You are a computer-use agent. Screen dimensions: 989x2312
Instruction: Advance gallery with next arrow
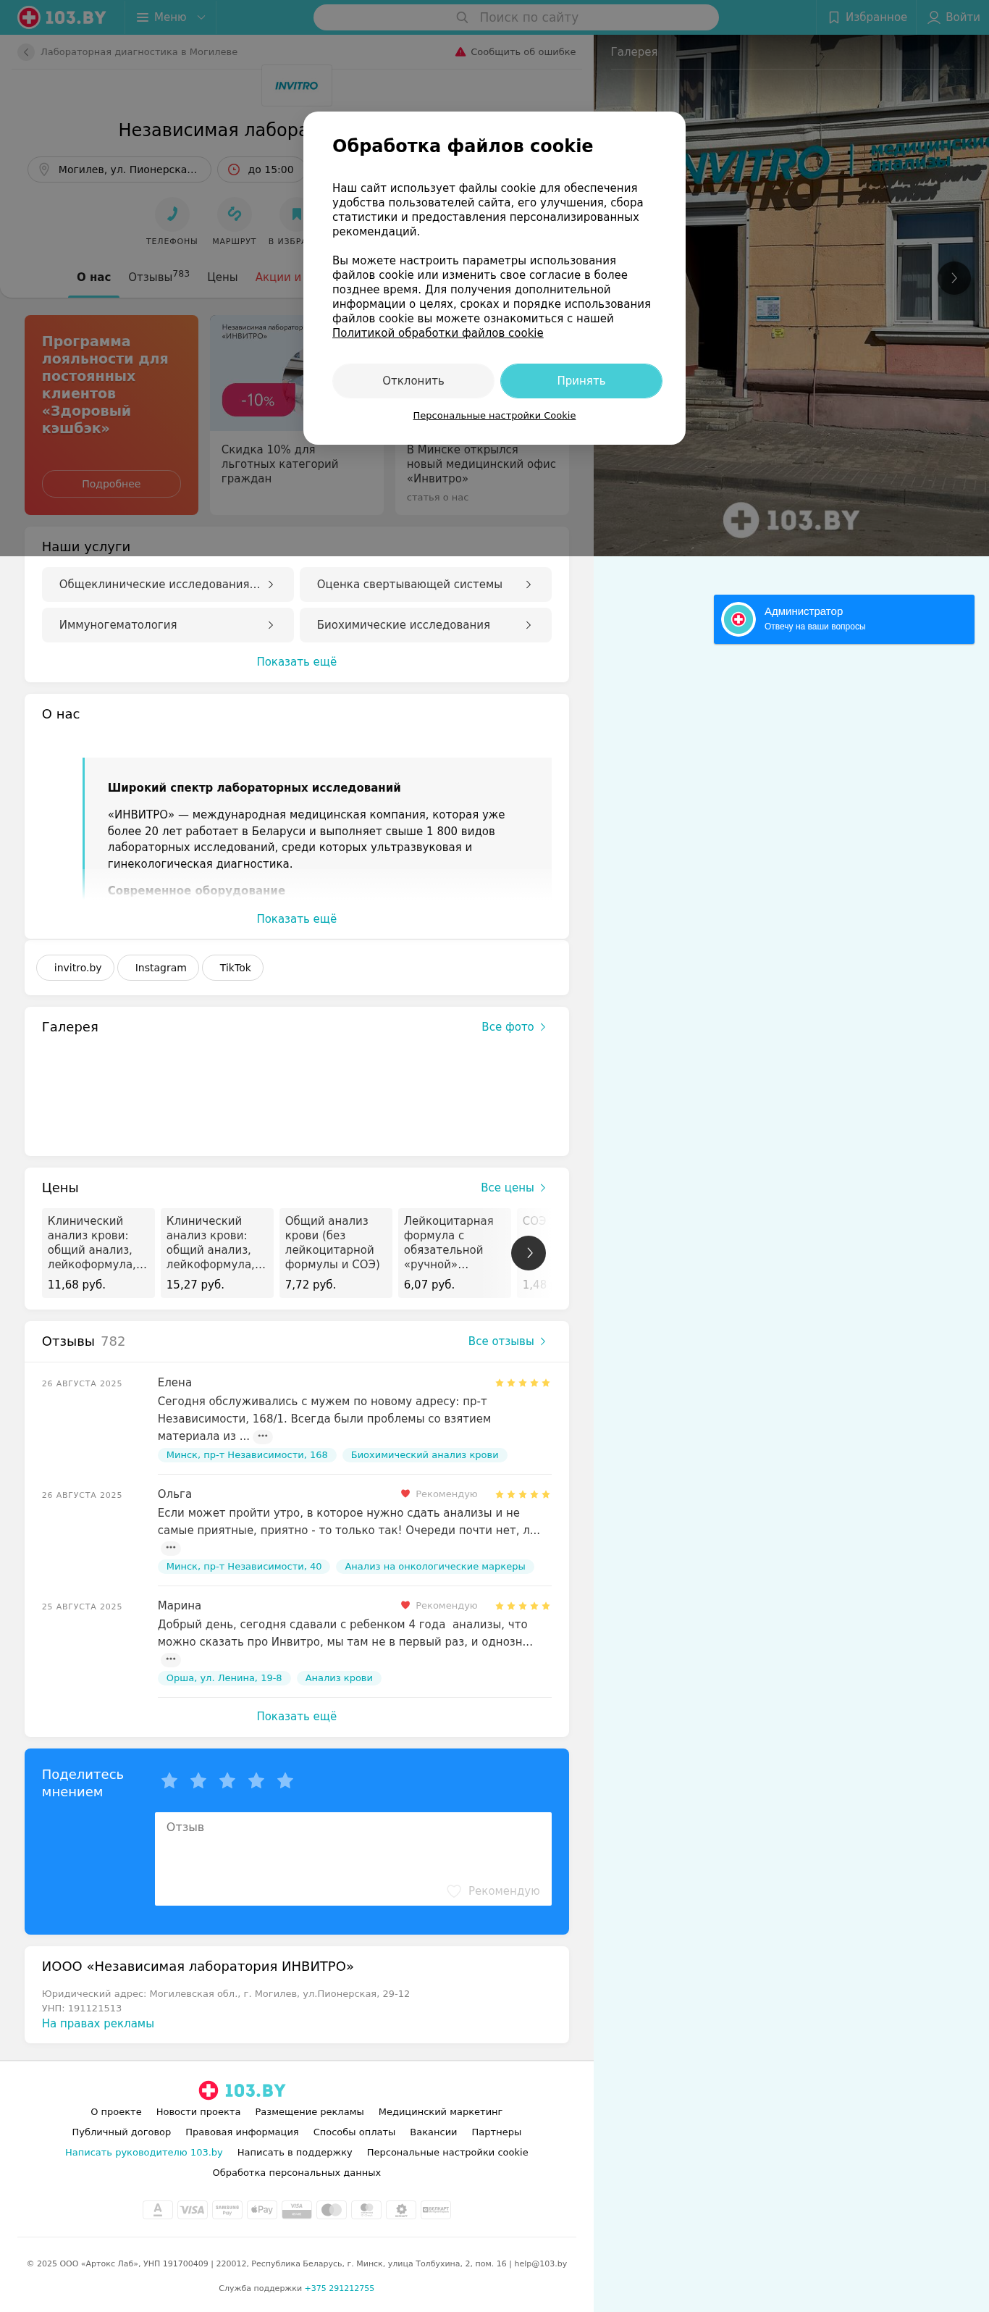pyautogui.click(x=954, y=278)
